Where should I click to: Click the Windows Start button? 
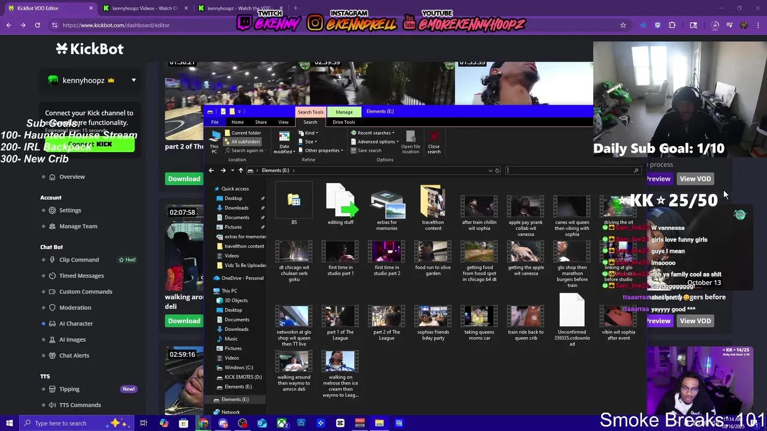9,423
